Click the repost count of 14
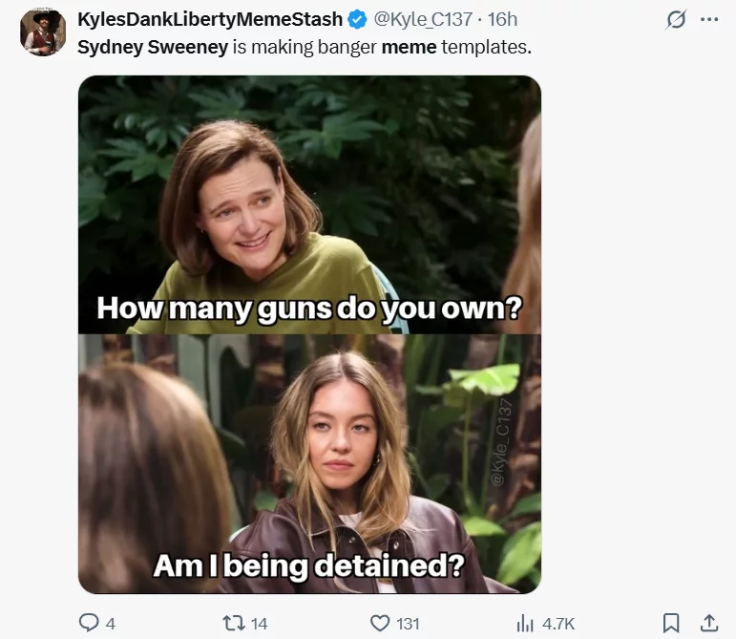The image size is (736, 639). click(x=259, y=624)
